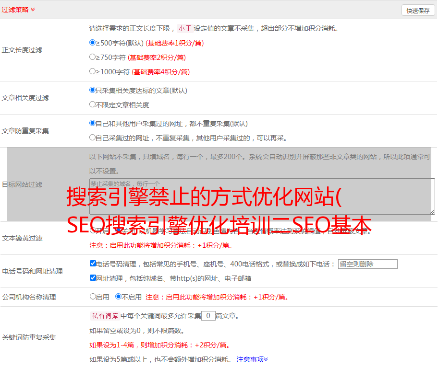This screenshot has height=368, width=438.
Task: Click the 小于 highlighted tag
Action: pos(185,28)
